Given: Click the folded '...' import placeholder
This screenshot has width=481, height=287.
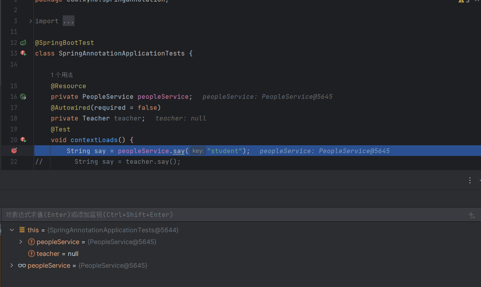Looking at the screenshot, I should coord(68,21).
